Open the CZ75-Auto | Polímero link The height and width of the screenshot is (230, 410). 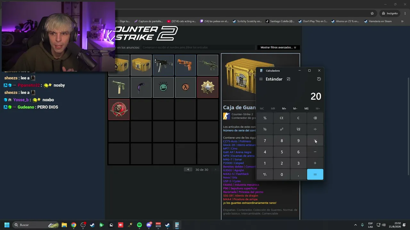[237, 141]
